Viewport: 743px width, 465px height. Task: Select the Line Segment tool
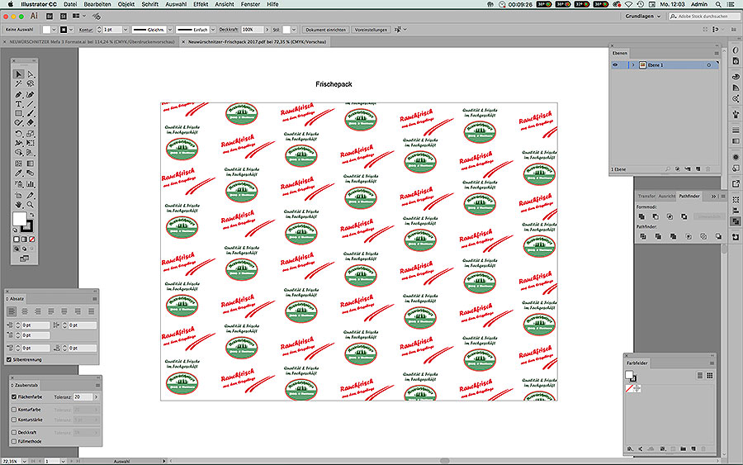coord(31,104)
